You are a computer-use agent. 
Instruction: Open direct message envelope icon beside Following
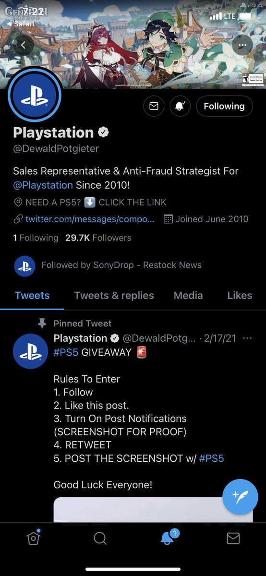tap(154, 106)
